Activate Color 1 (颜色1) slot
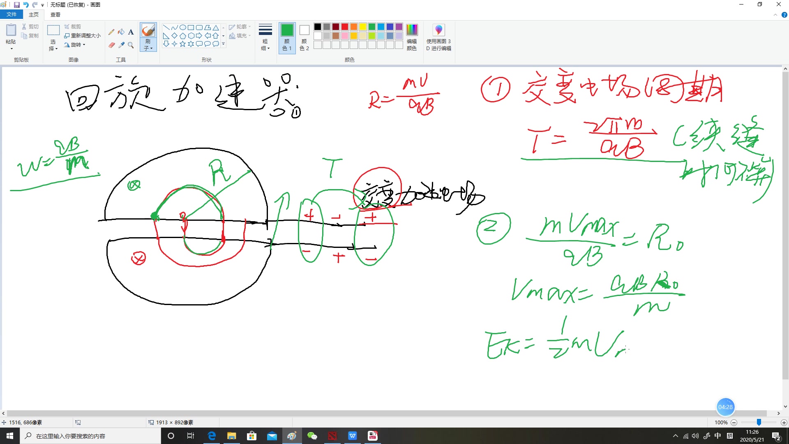The height and width of the screenshot is (444, 789). [287, 37]
